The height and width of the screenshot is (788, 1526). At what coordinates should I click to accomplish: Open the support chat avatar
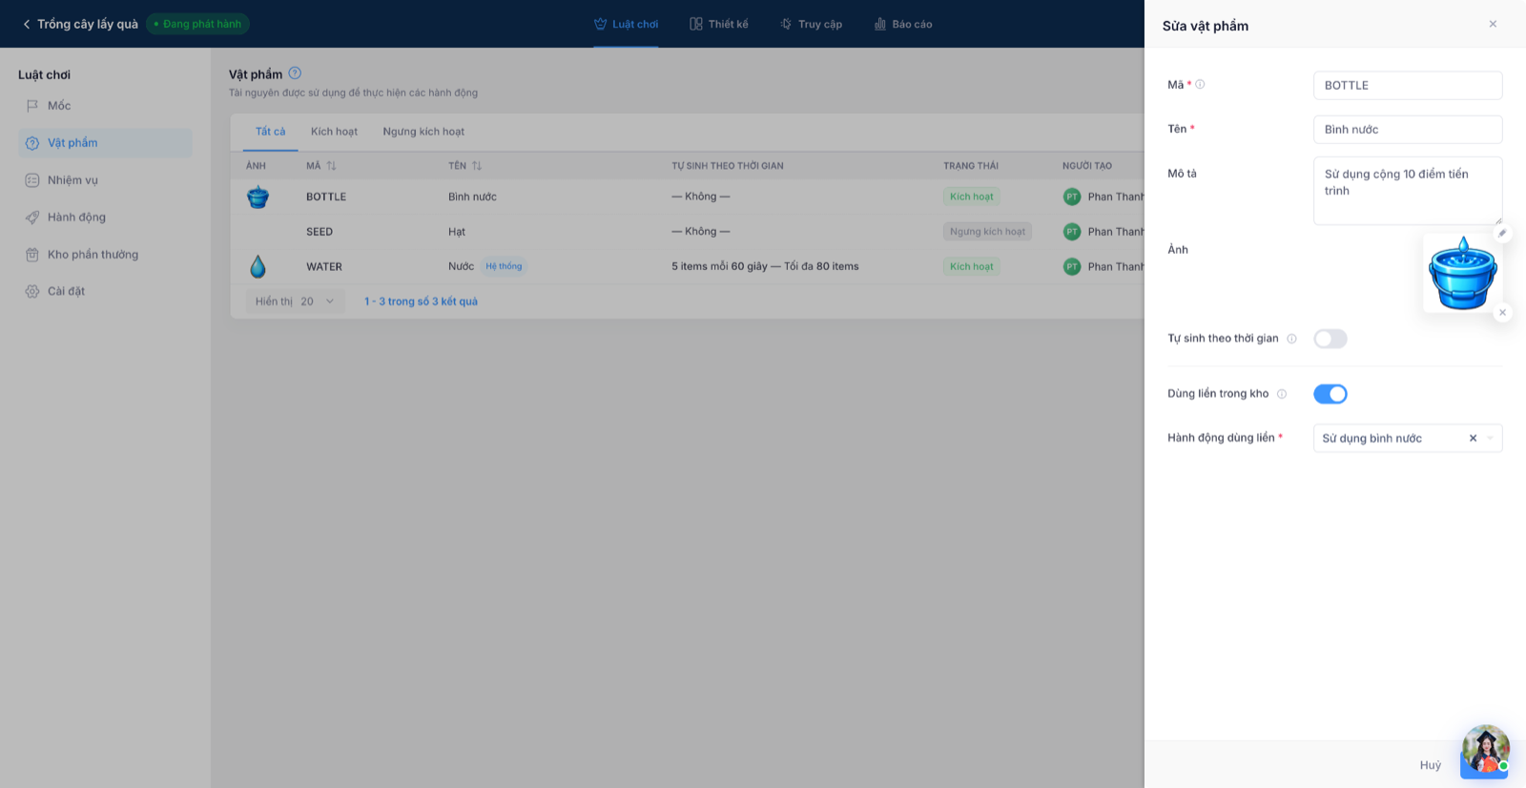click(1485, 750)
